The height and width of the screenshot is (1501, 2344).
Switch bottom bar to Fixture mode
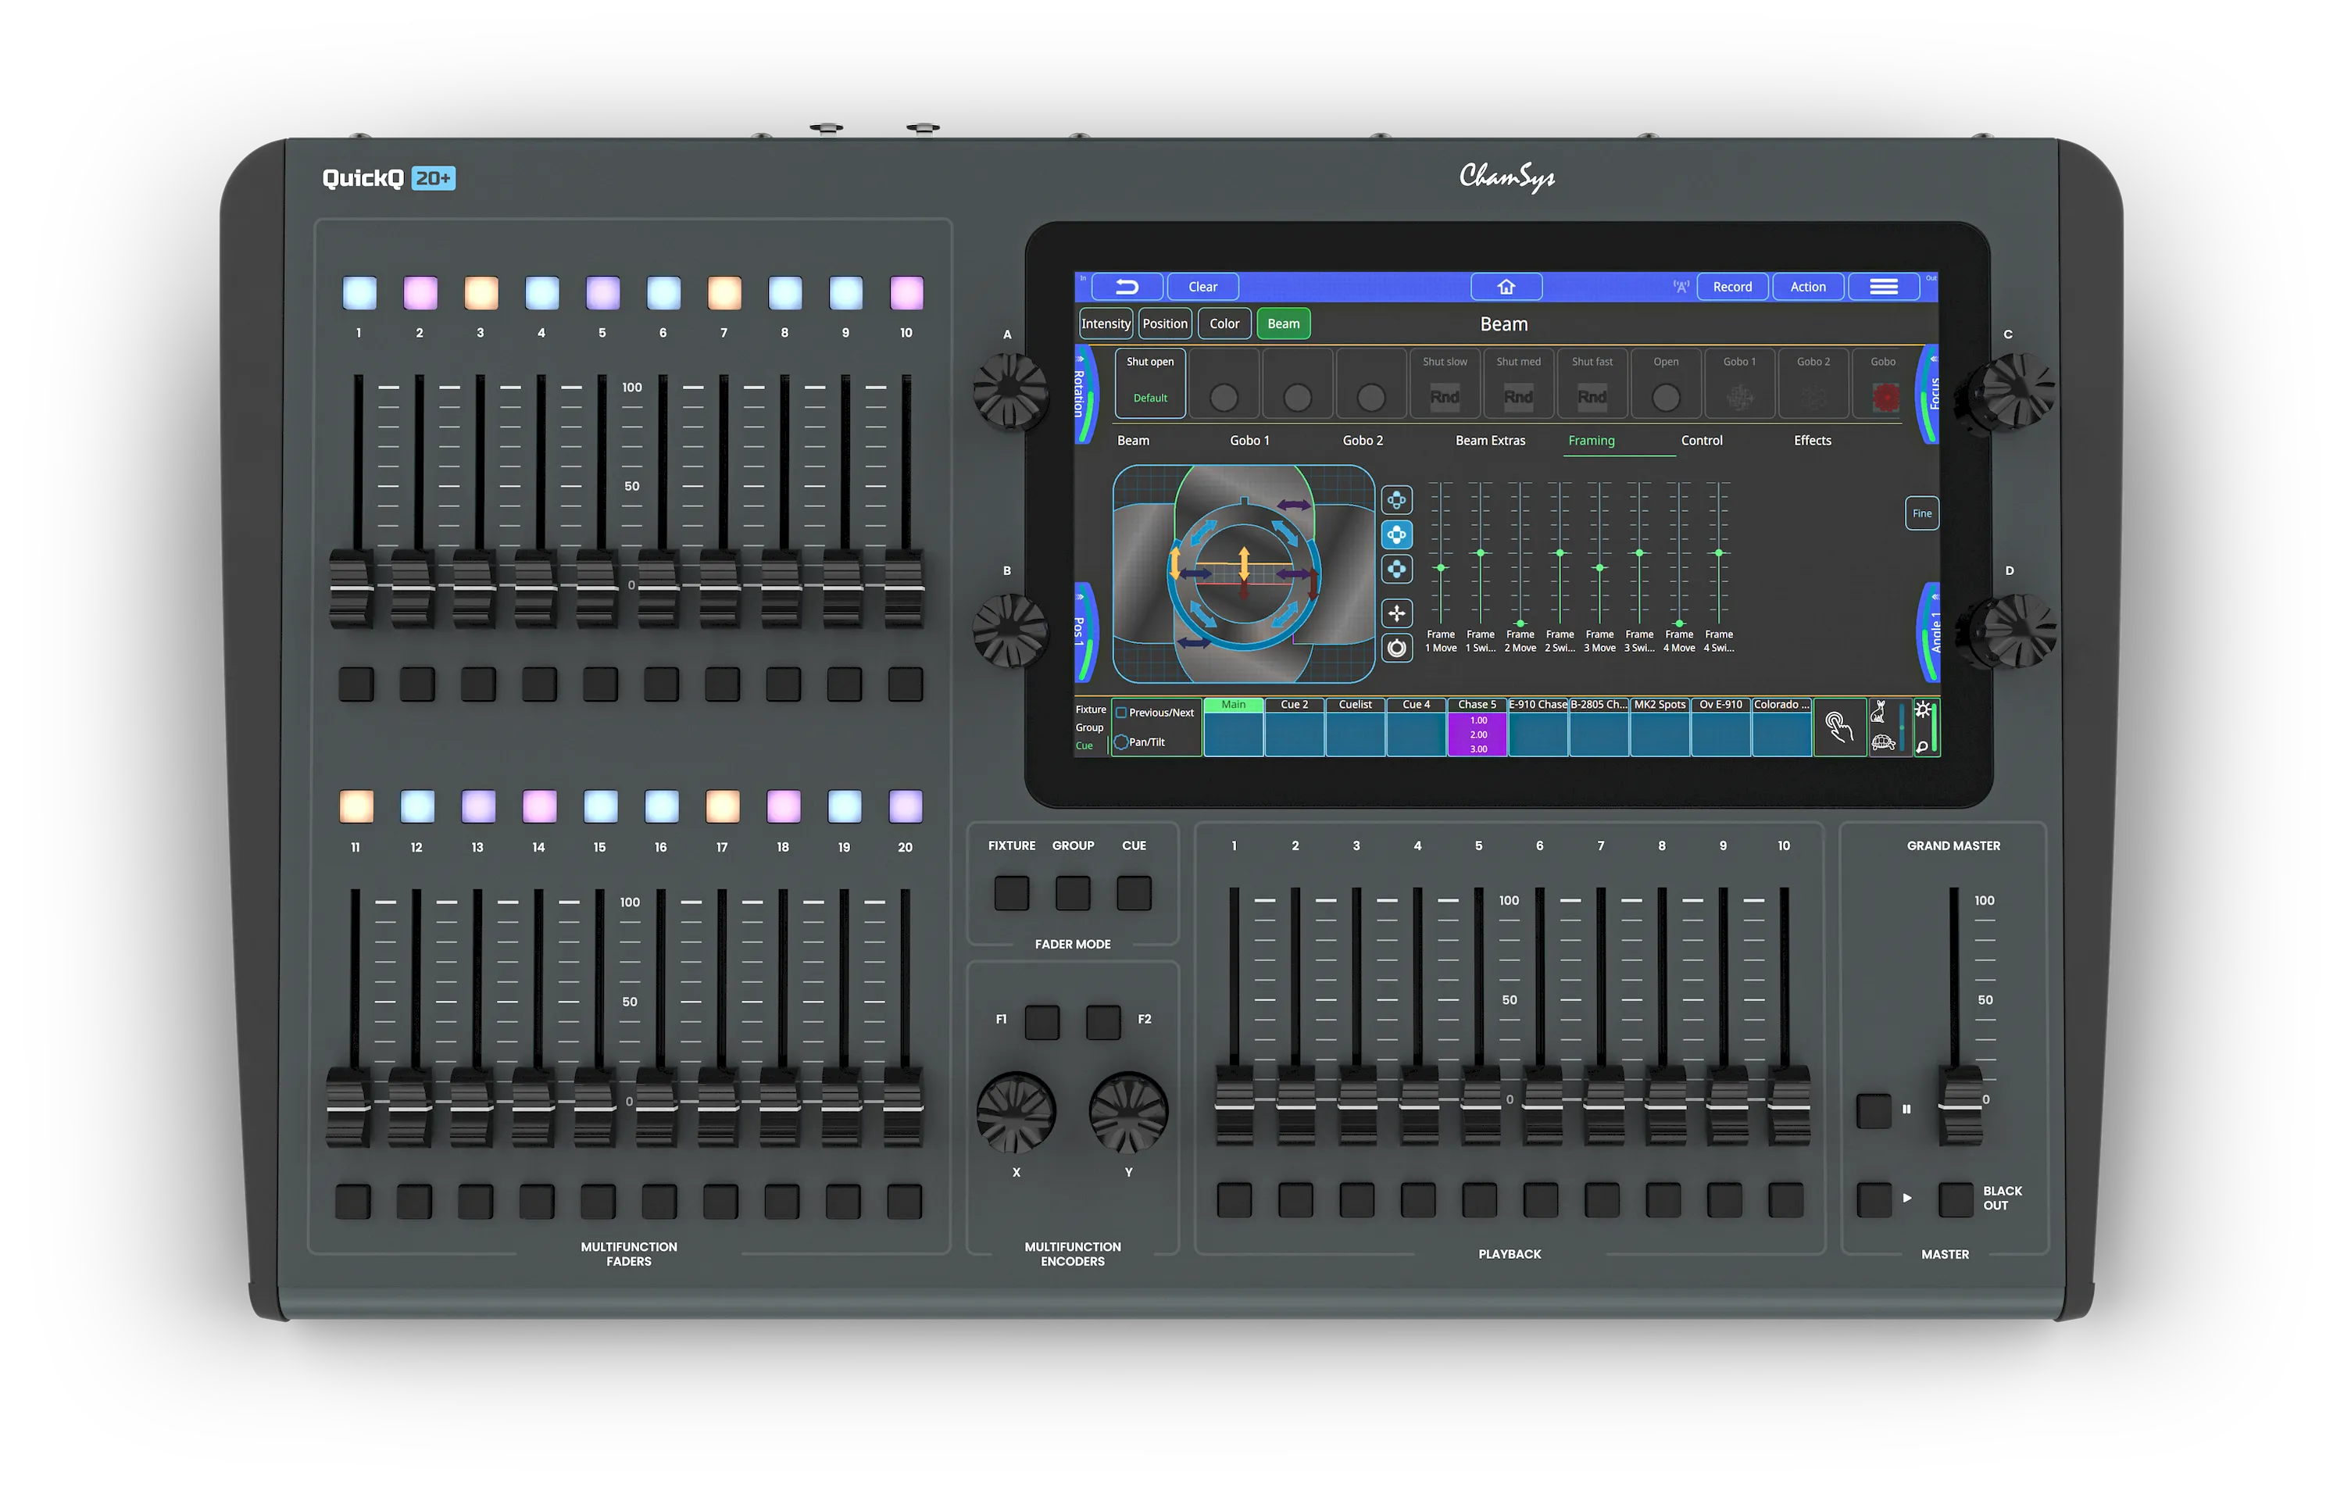click(1091, 709)
